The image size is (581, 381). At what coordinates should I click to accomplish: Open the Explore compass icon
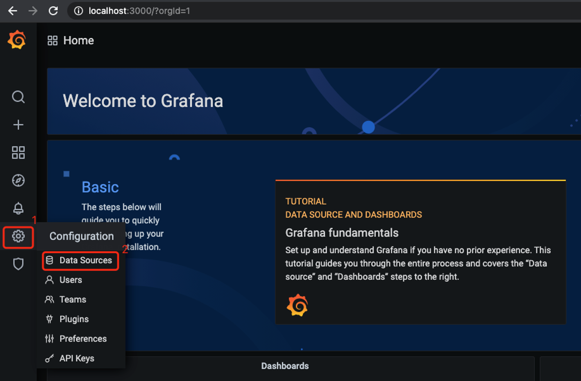tap(18, 180)
